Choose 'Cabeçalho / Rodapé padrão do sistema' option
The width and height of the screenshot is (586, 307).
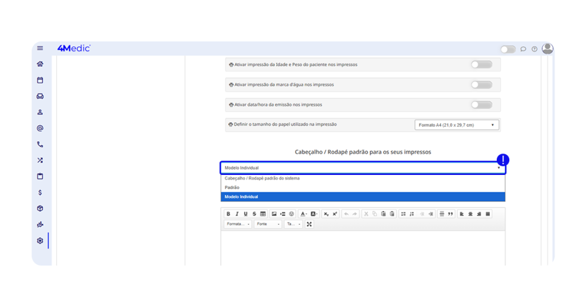pos(262,178)
